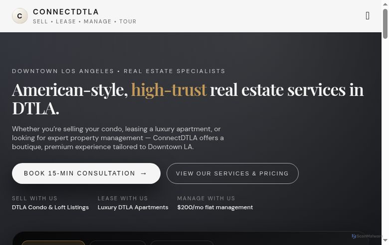This screenshot has height=245, width=389.
Task: Click the scrollbar down arrow
Action: tap(385, 241)
